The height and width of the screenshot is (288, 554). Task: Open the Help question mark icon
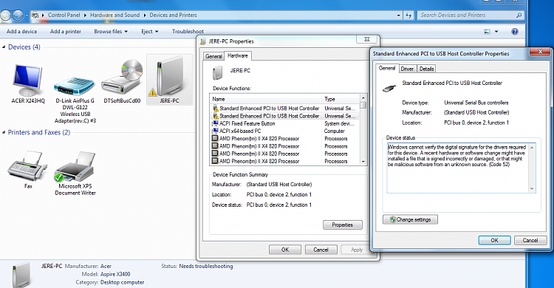click(x=515, y=32)
